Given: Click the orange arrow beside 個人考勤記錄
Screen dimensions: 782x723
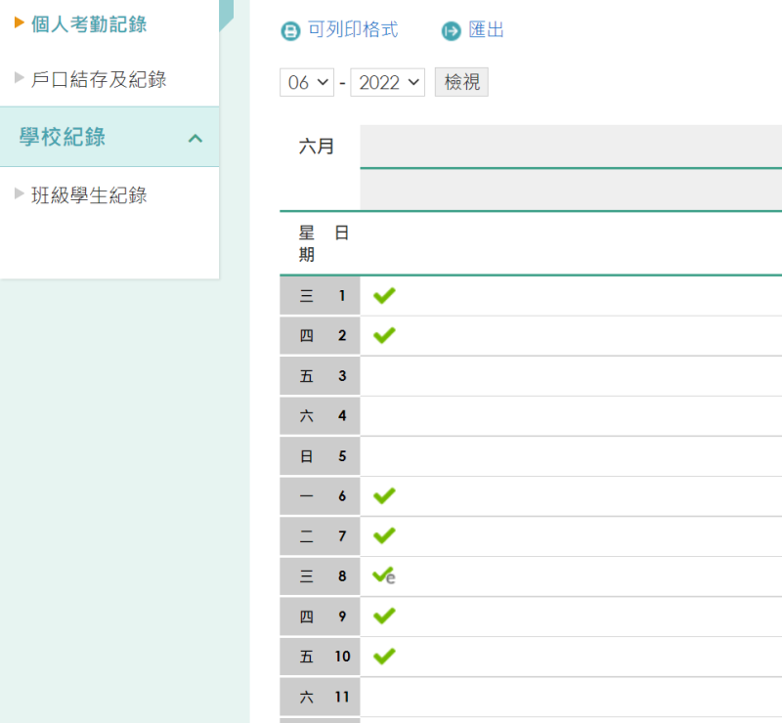Looking at the screenshot, I should coord(20,22).
